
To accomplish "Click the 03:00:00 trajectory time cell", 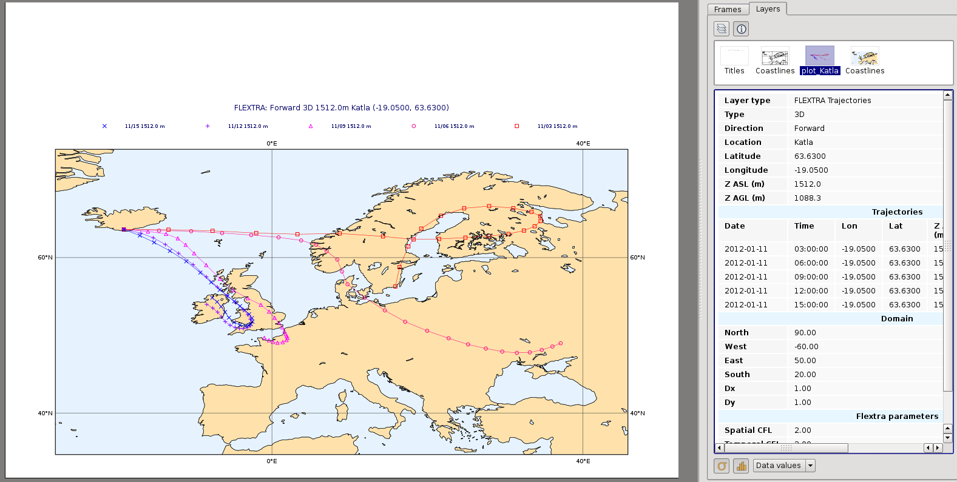I will [x=811, y=249].
